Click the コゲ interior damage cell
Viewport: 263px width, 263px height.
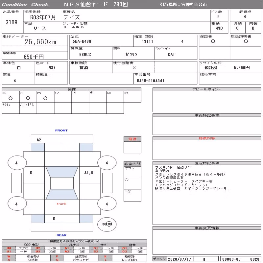click(x=132, y=195)
